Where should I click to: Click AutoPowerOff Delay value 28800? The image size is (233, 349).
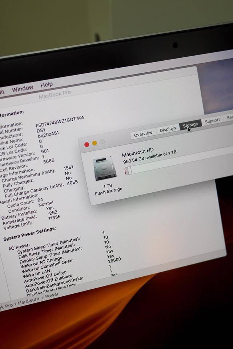[115, 260]
